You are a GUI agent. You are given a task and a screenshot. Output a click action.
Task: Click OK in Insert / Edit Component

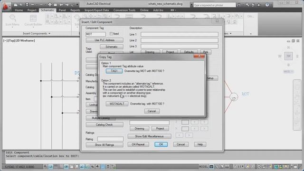[161, 144]
